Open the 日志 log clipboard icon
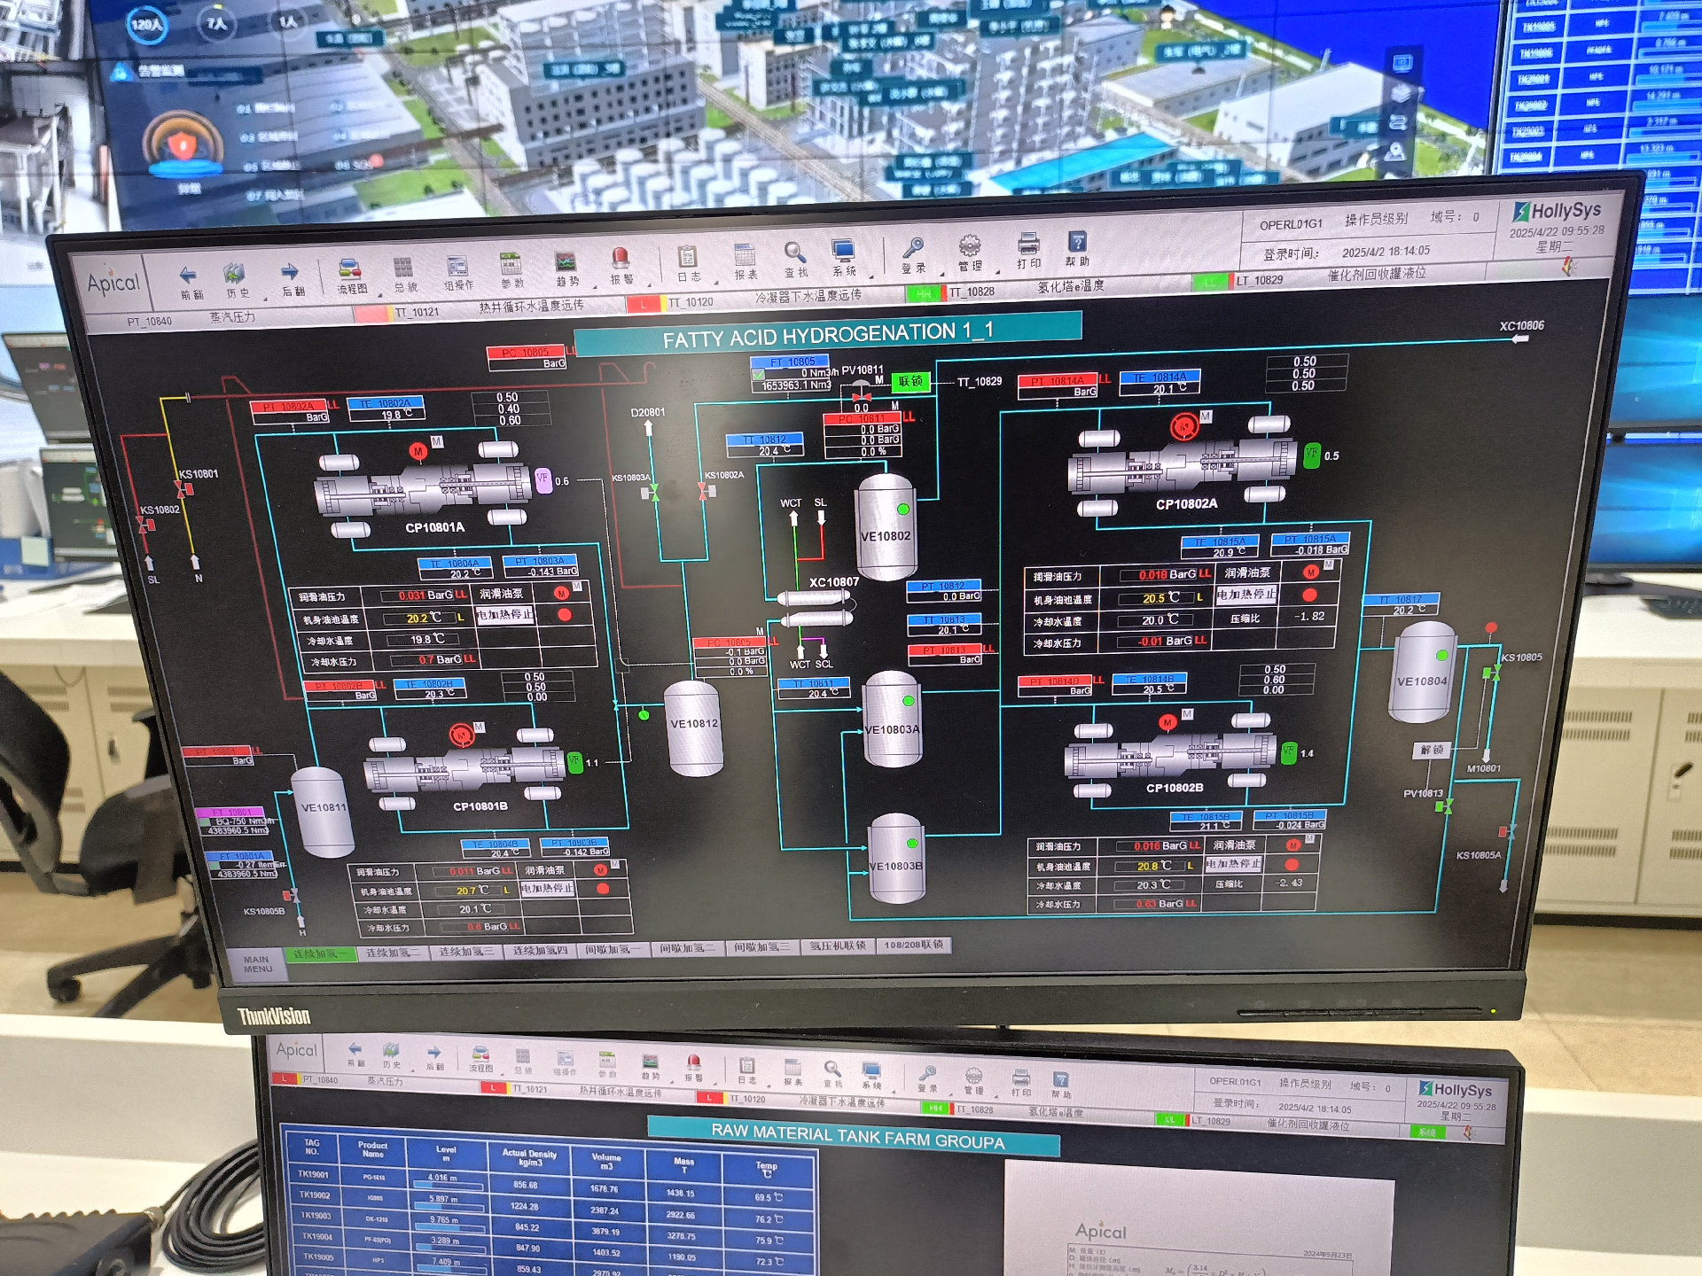Viewport: 1702px width, 1276px height. 687,257
